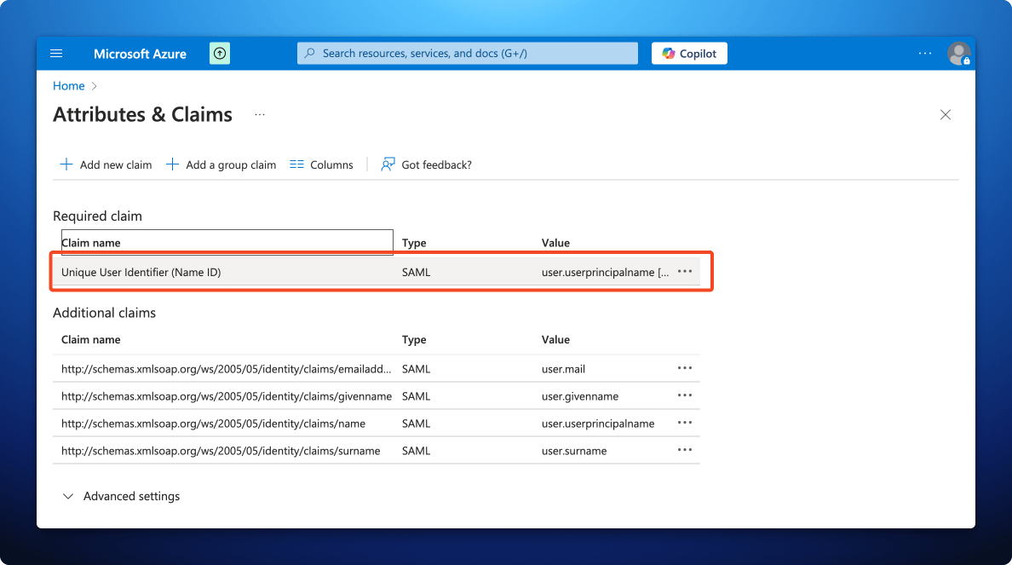Click the green launcher icon beside Microsoft Azure
This screenshot has height=565, width=1012.
(x=219, y=53)
